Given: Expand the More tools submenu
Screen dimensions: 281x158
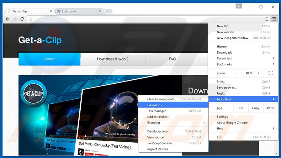Looking at the screenshot, I should 243,99.
